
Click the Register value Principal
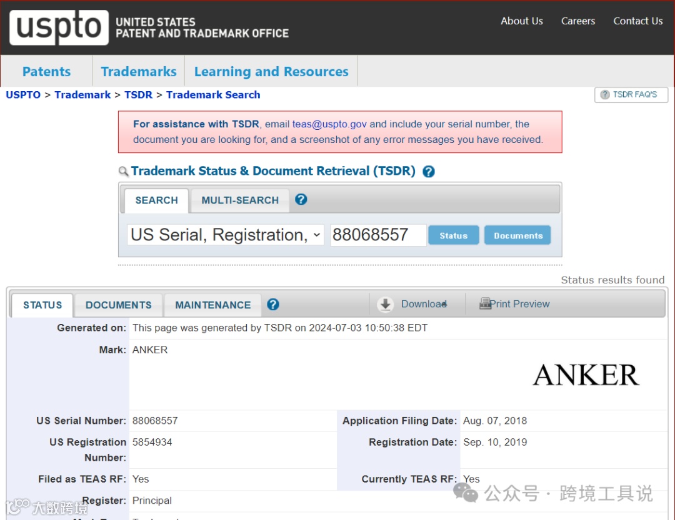tap(152, 501)
